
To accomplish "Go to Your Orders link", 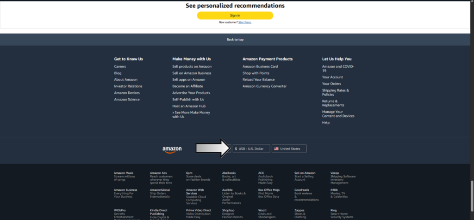I will [331, 84].
